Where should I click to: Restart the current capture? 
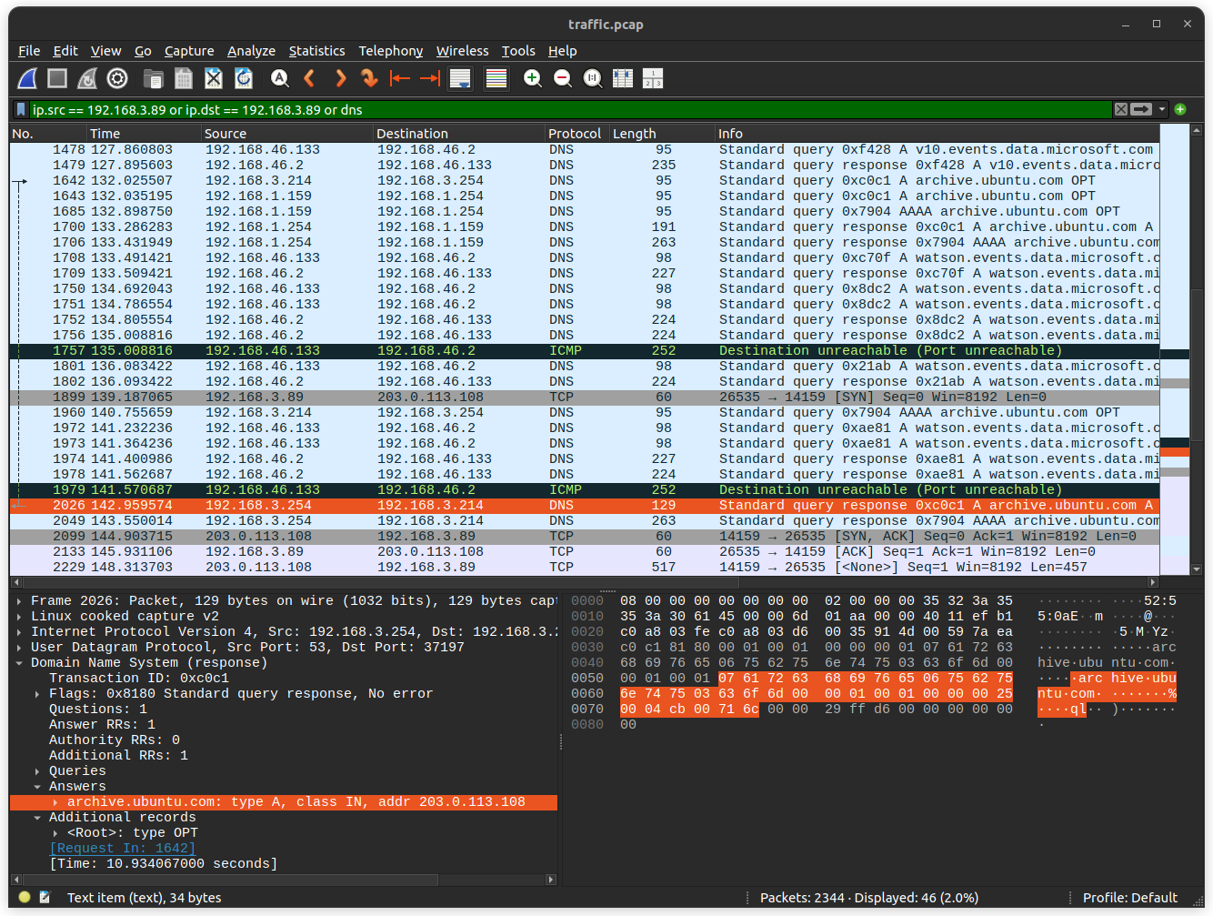point(85,78)
